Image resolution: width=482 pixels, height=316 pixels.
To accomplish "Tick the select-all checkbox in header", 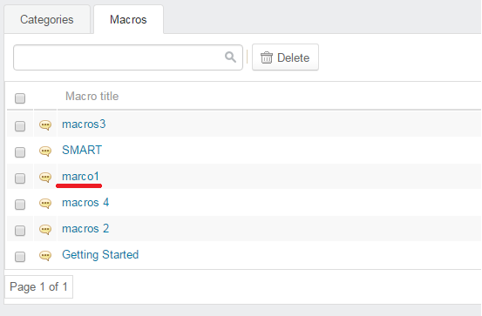I will [x=20, y=98].
